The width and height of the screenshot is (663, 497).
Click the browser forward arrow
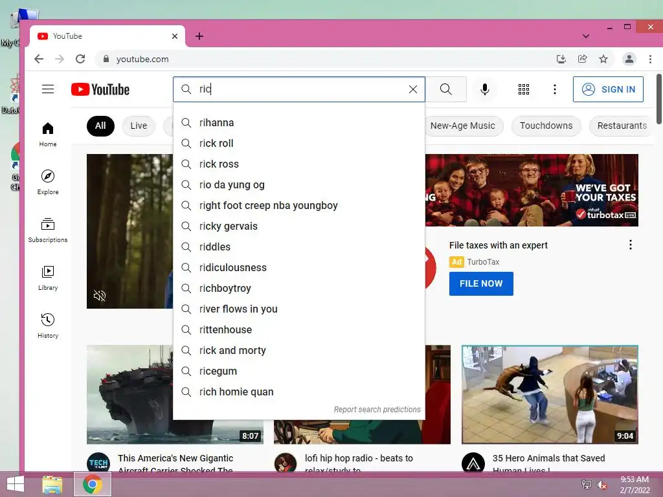[x=60, y=59]
